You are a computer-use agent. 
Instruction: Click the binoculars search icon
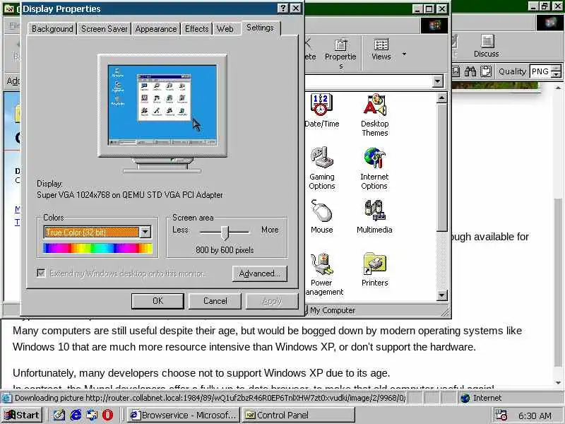470,71
